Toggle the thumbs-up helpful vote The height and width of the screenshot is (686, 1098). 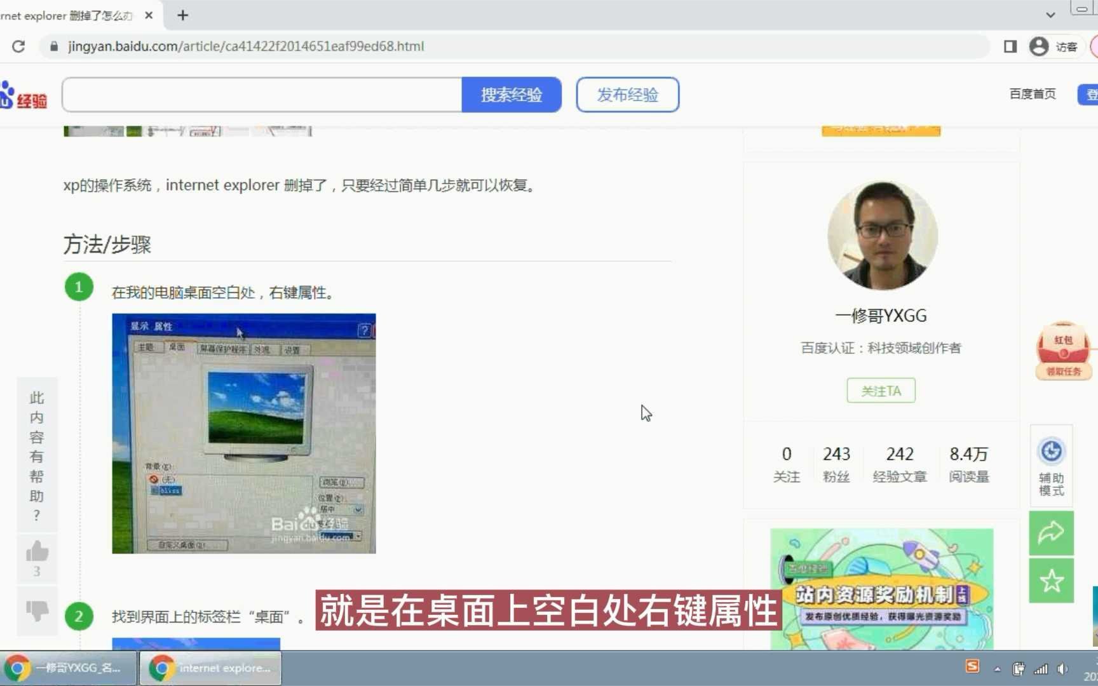tap(36, 551)
